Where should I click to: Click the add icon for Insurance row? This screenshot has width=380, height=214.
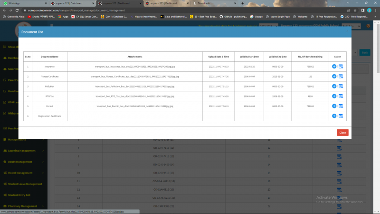pos(334,67)
